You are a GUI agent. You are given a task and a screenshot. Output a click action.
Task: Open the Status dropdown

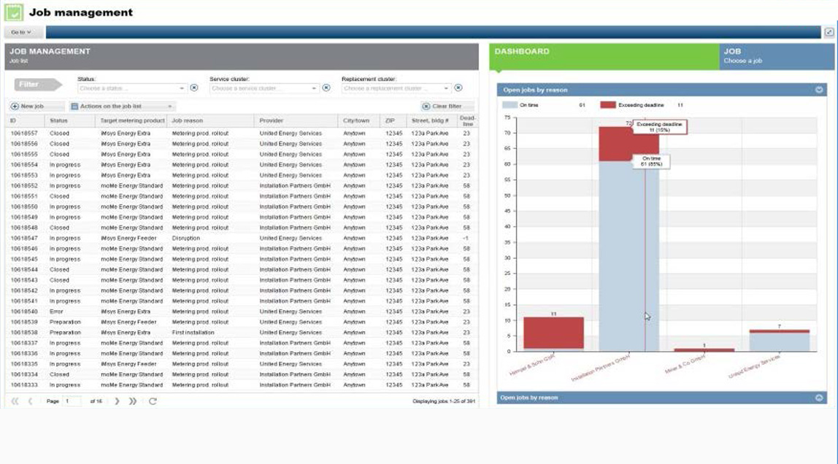(181, 87)
